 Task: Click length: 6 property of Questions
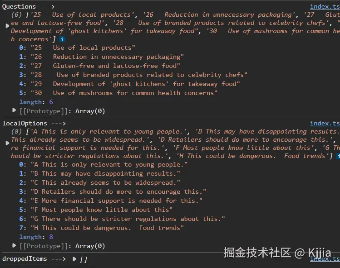point(36,102)
